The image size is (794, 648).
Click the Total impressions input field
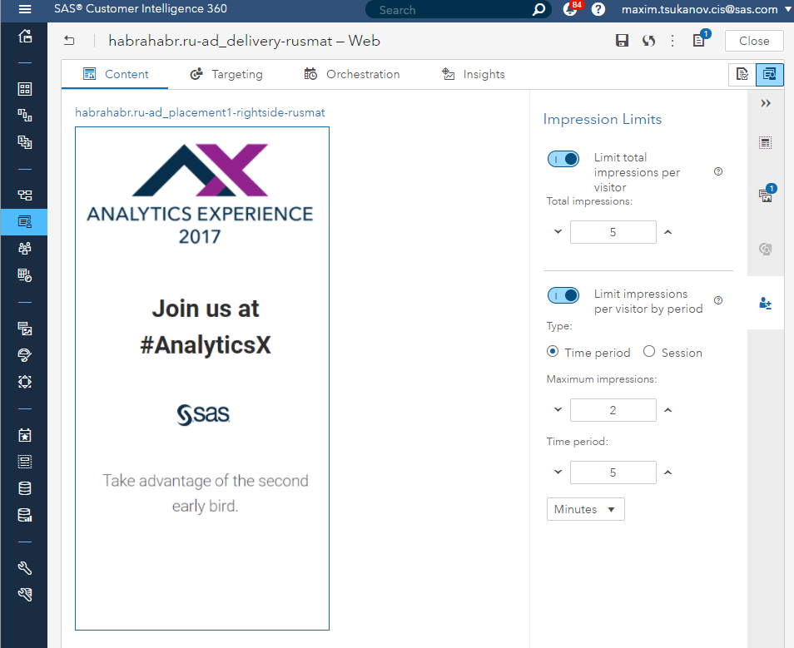[x=613, y=232]
